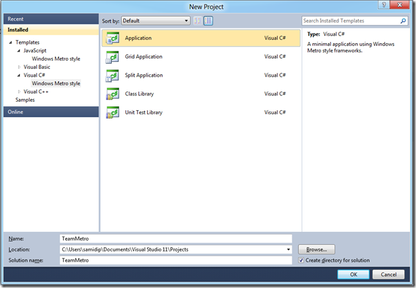Select the Application template icon
Screen dimensions: 416x288
pos(112,38)
